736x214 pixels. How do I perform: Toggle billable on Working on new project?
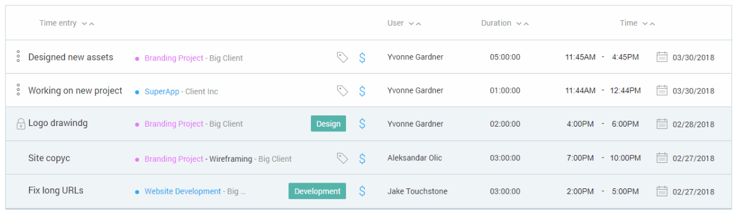(x=362, y=90)
